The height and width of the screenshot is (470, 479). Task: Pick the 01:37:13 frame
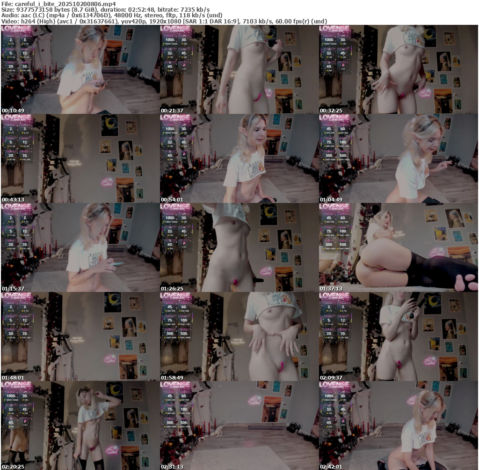click(x=399, y=247)
